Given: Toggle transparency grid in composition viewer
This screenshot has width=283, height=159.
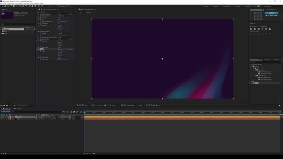Looking at the screenshot, I should (125, 105).
